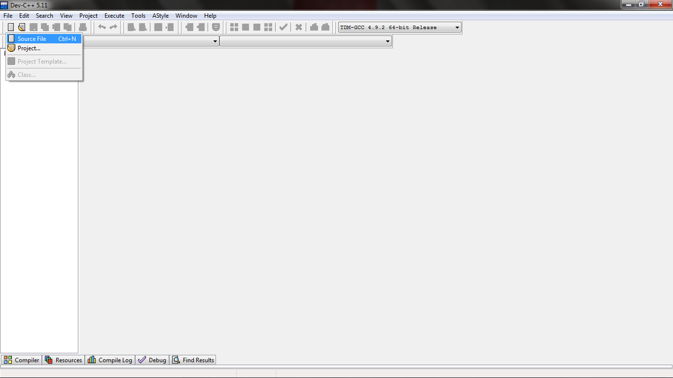Screen dimensions: 673x378
Task: Click the Save toolbar icon
Action: [34, 27]
